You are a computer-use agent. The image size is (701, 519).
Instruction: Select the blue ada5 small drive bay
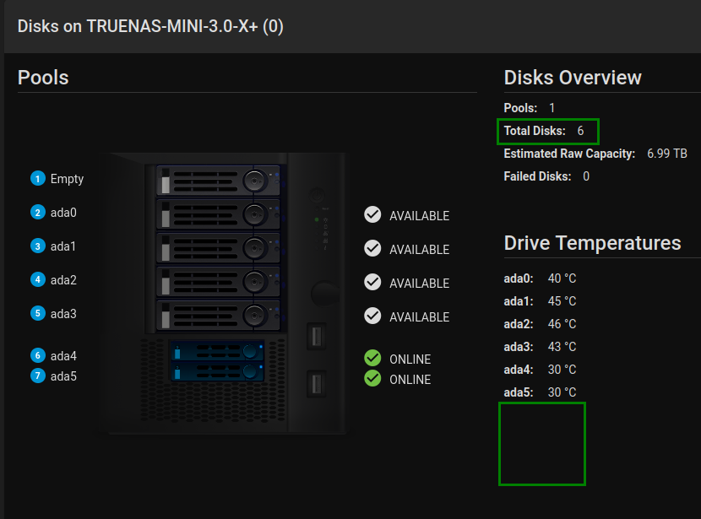click(x=217, y=371)
